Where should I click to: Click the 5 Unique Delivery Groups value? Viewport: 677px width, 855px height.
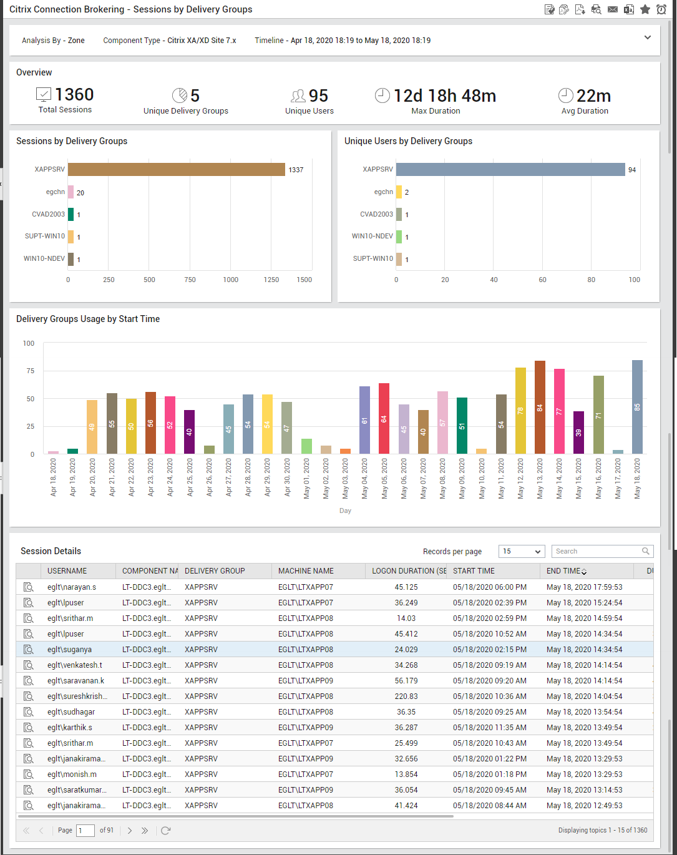pos(195,95)
